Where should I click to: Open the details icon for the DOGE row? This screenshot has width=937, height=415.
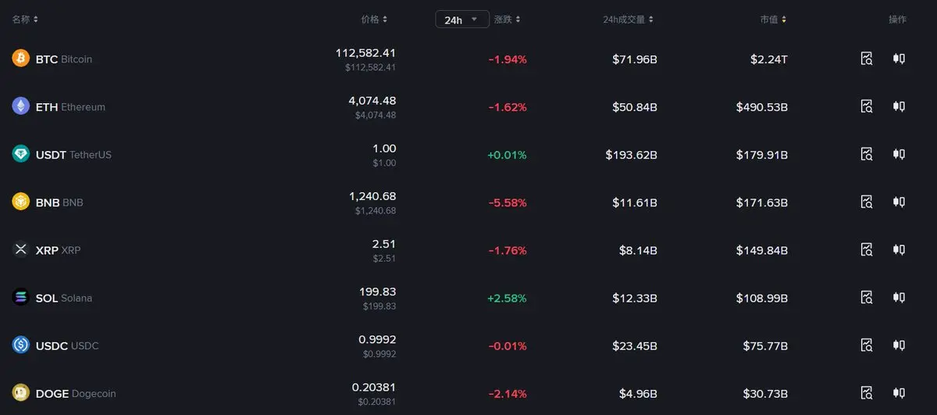click(x=866, y=392)
